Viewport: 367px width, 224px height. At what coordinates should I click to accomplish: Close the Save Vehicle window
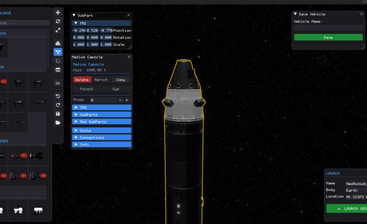pyautogui.click(x=362, y=14)
